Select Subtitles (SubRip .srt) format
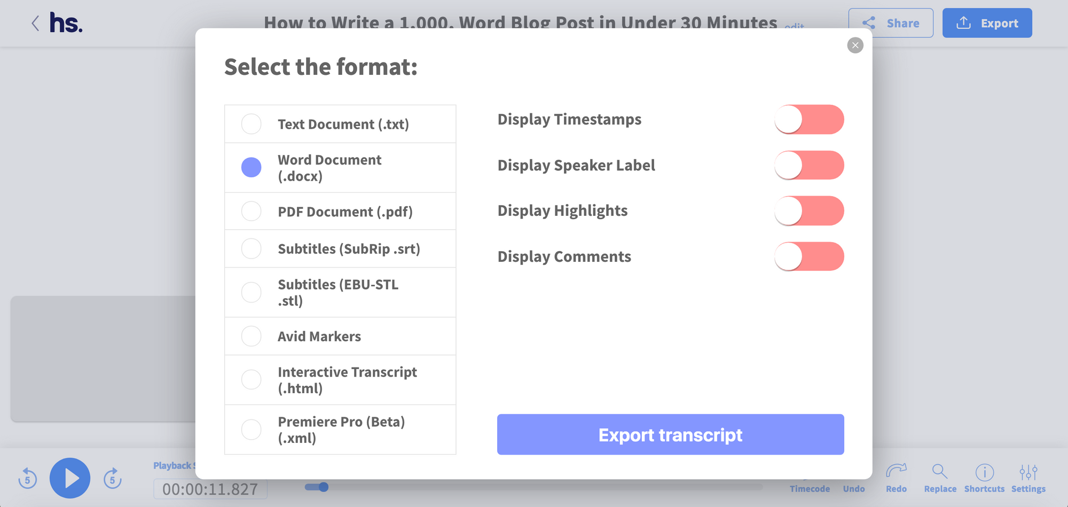Image resolution: width=1068 pixels, height=507 pixels. pyautogui.click(x=252, y=249)
